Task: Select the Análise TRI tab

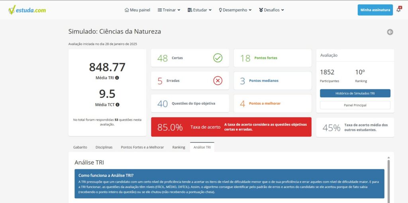Action: pyautogui.click(x=202, y=147)
